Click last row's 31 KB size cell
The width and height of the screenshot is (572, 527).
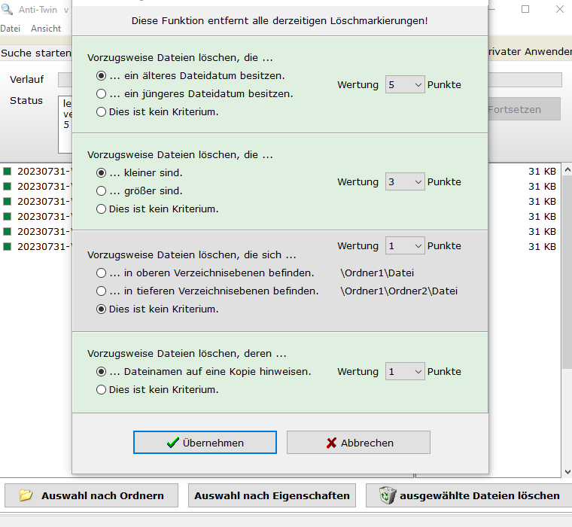542,246
